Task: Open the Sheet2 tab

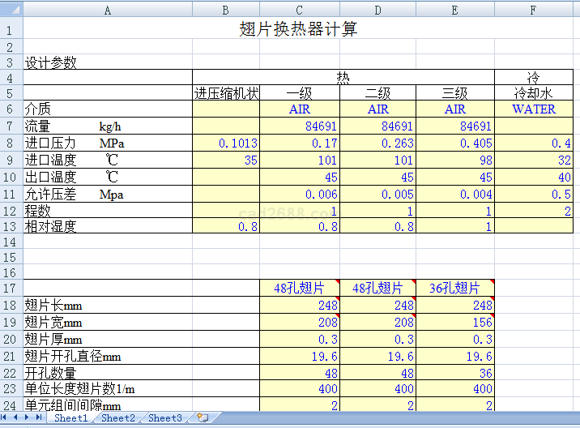Action: (x=117, y=418)
